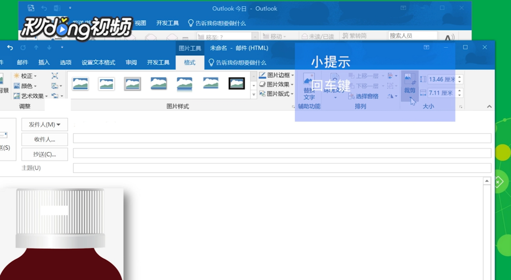Click the 抄送(C)... button

[45, 154]
